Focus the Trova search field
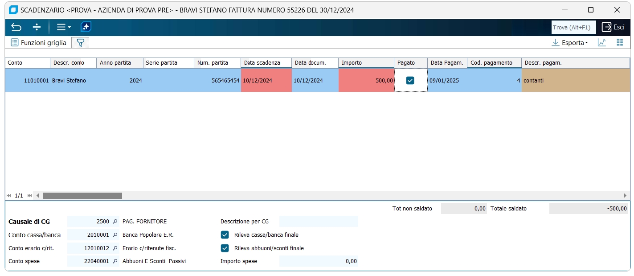The width and height of the screenshot is (634, 276). (573, 27)
